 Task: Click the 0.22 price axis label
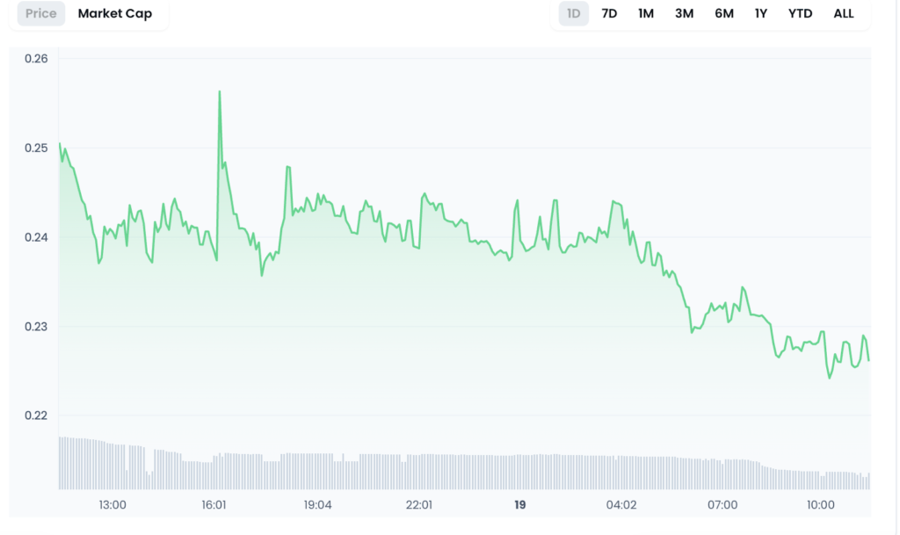(36, 416)
